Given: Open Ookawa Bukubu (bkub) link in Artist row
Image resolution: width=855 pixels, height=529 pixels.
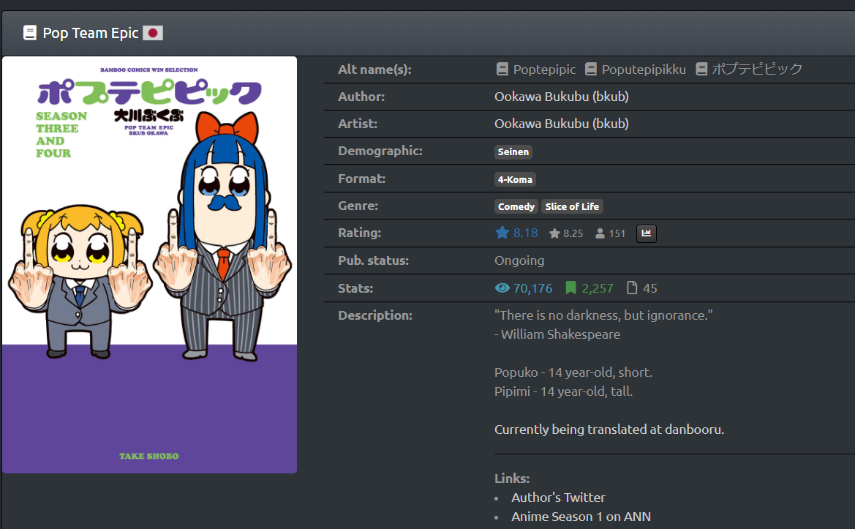Looking at the screenshot, I should [562, 124].
